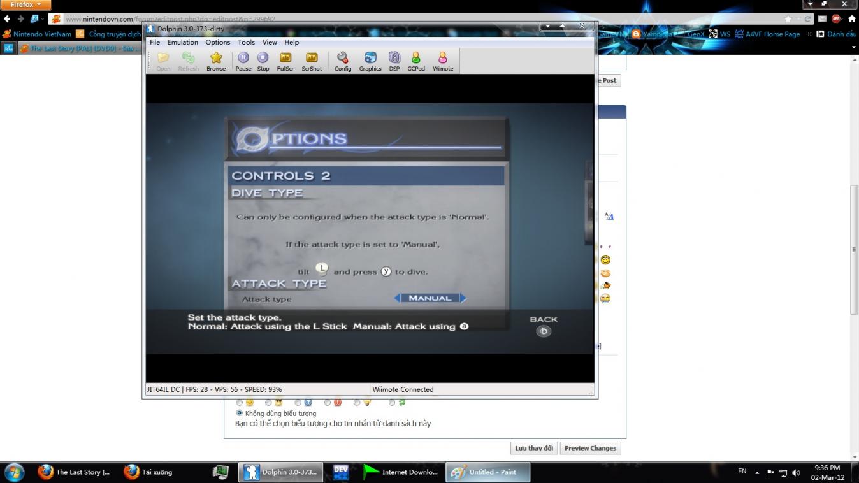Click the Firefox application menu button

click(25, 4)
